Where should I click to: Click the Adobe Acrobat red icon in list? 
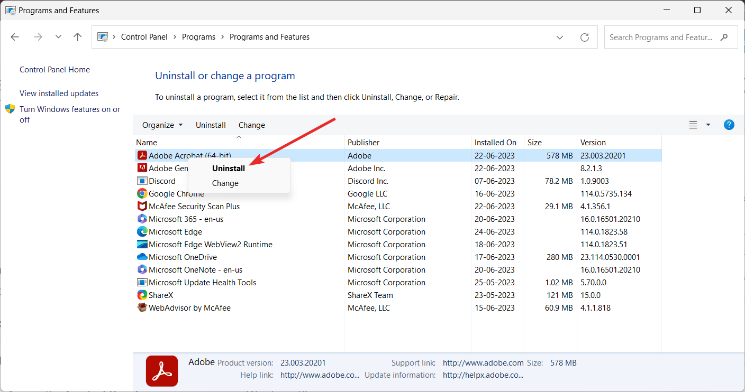click(x=142, y=155)
